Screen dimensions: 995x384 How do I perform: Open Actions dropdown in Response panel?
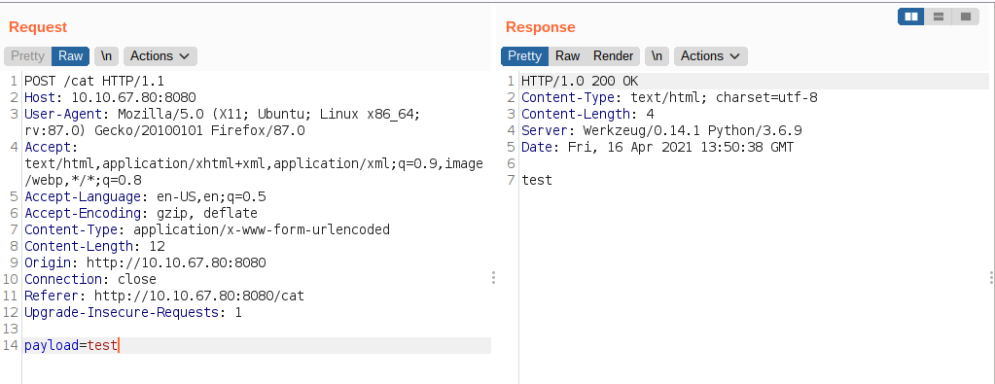click(x=710, y=55)
